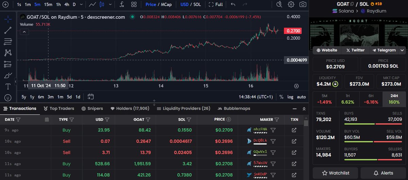The height and width of the screenshot is (180, 408).
Task: Open the Fibonacci retracement lines tool
Action: [x=8, y=42]
